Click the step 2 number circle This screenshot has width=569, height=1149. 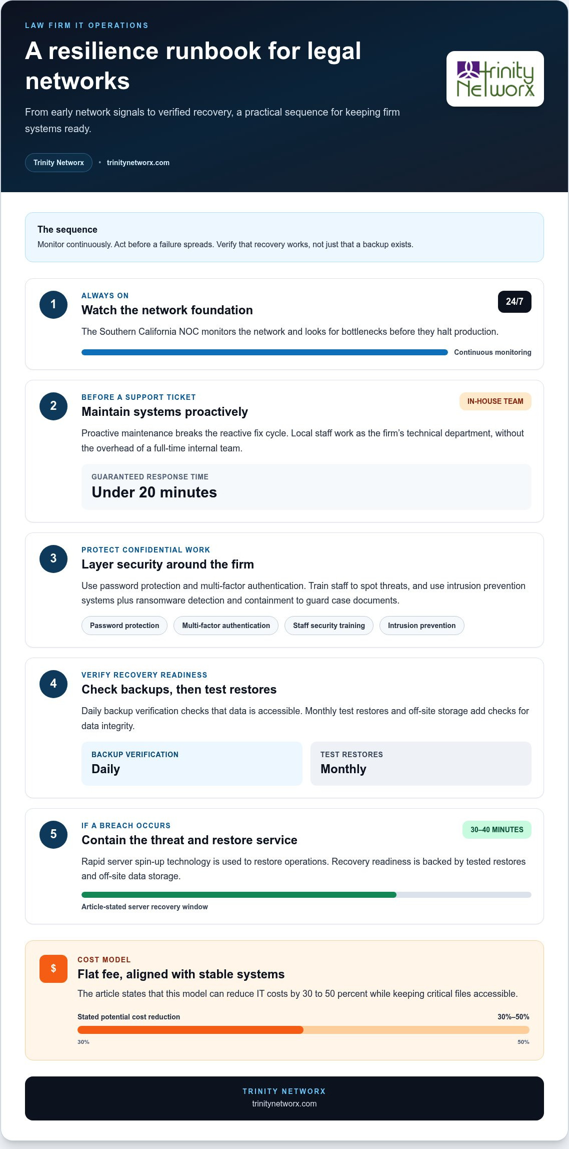53,406
